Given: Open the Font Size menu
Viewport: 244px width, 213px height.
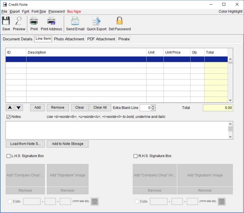Looking at the screenshot, I should (39, 12).
